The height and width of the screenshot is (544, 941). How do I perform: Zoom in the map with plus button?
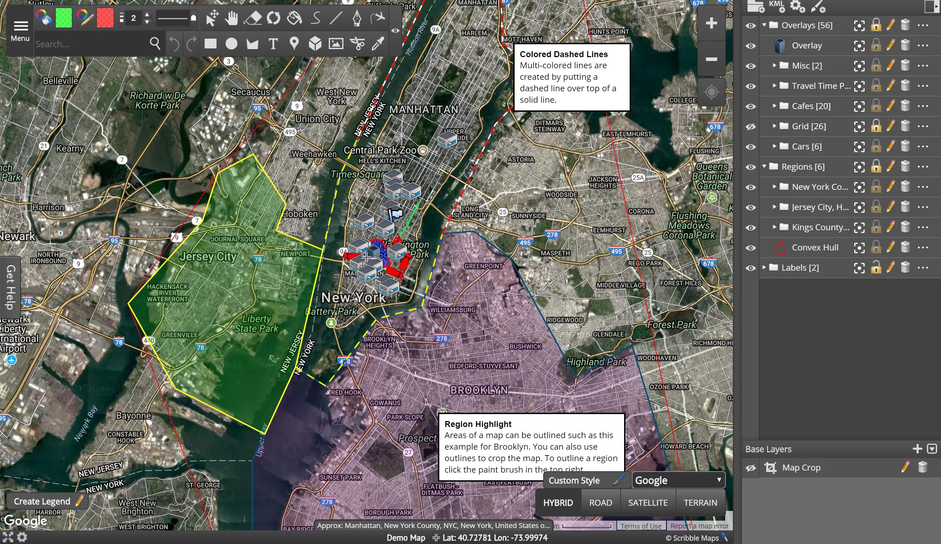click(x=711, y=23)
